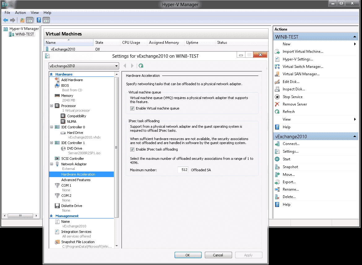Open the vExchange2010 virtual machine dropdown
The width and height of the screenshot is (362, 265).
coord(84,66)
